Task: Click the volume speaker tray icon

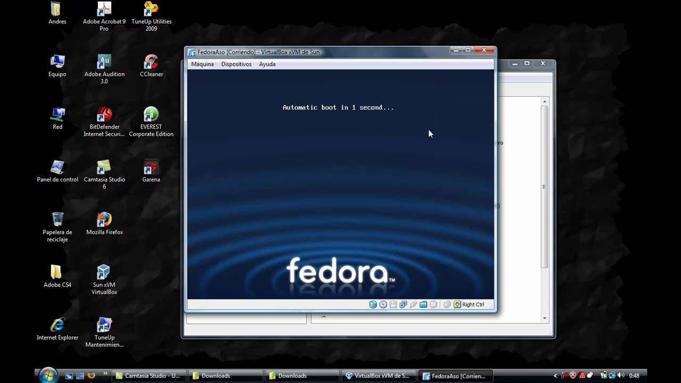Action: tap(620, 376)
